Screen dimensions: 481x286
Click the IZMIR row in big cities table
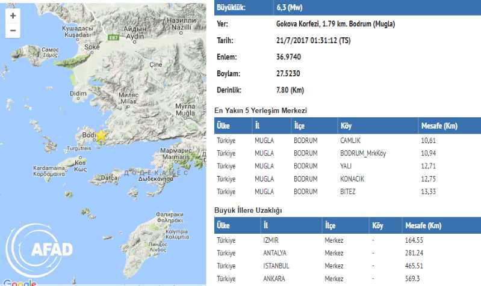tap(348, 240)
